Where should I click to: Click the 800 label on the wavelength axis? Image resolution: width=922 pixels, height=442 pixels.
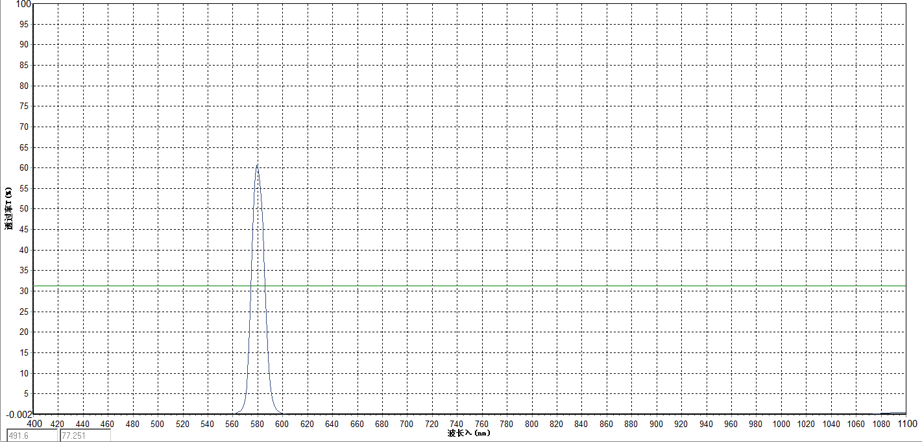point(531,424)
